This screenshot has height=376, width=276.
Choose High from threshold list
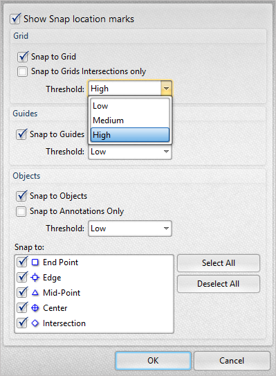pos(130,135)
